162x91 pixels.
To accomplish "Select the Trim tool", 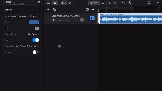I will (94, 3).
